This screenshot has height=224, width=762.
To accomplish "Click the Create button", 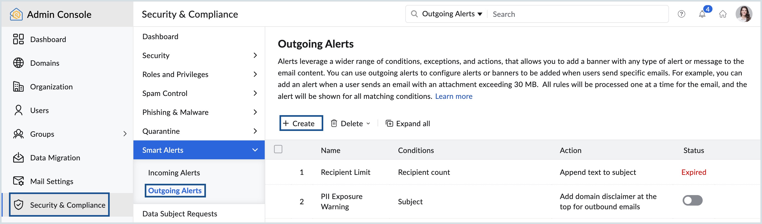I will point(301,123).
